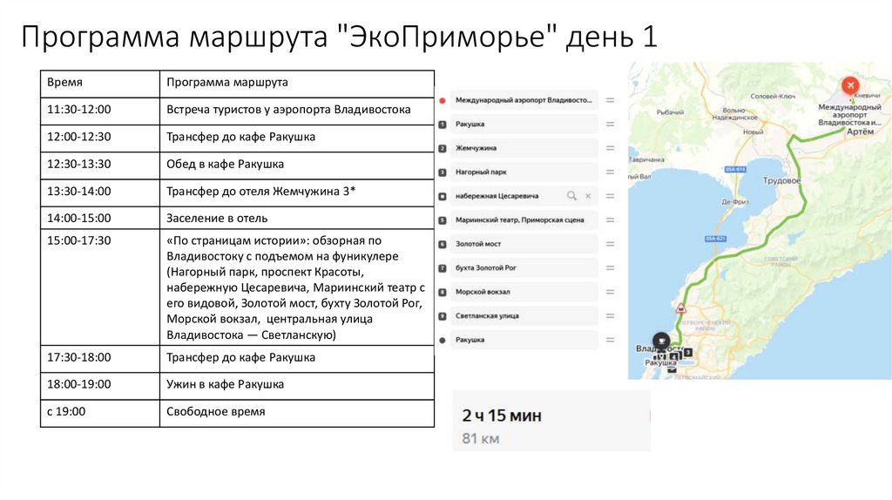Click the search magnifier in набережная Цесаревича field
This screenshot has height=500, width=892.
[x=571, y=196]
